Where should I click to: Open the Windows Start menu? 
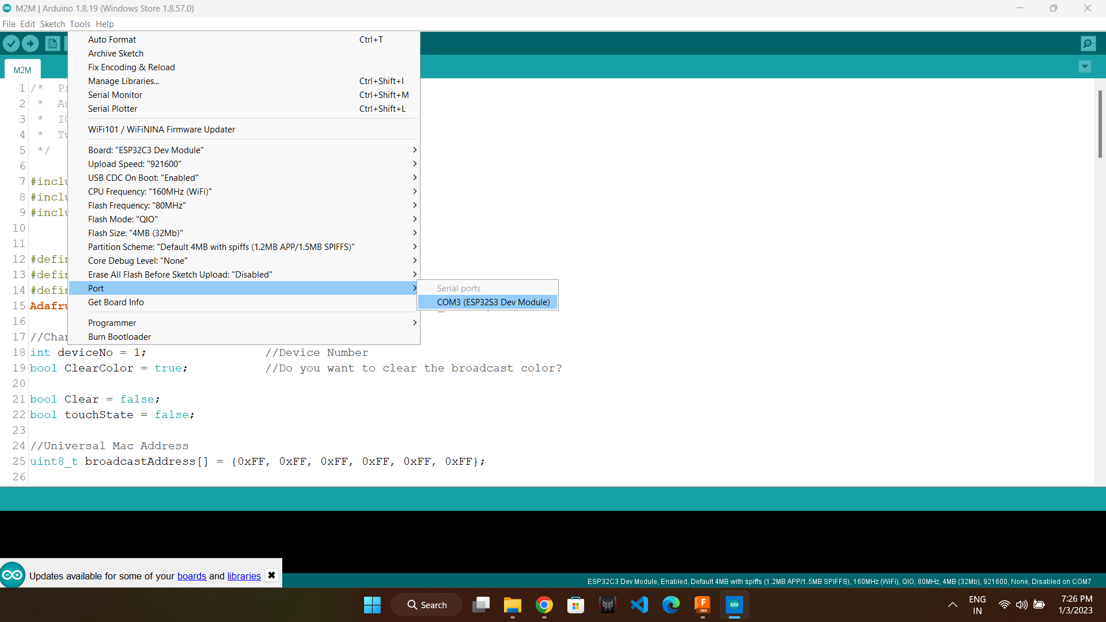pyautogui.click(x=372, y=605)
